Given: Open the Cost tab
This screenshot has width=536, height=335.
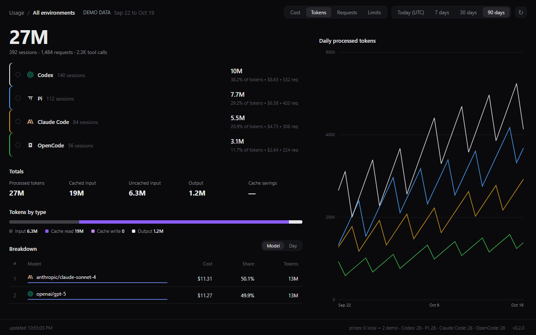Looking at the screenshot, I should coord(295,13).
